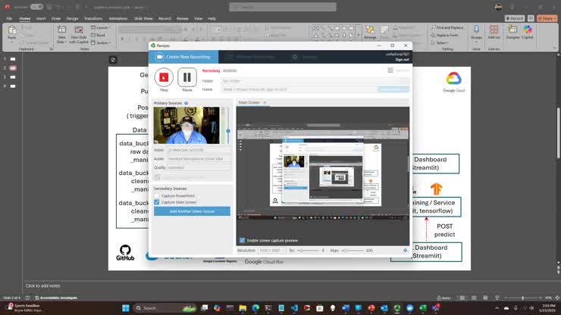This screenshot has width=561, height=315.
Task: Click the Sign out link in Panopto
Action: pyautogui.click(x=402, y=59)
